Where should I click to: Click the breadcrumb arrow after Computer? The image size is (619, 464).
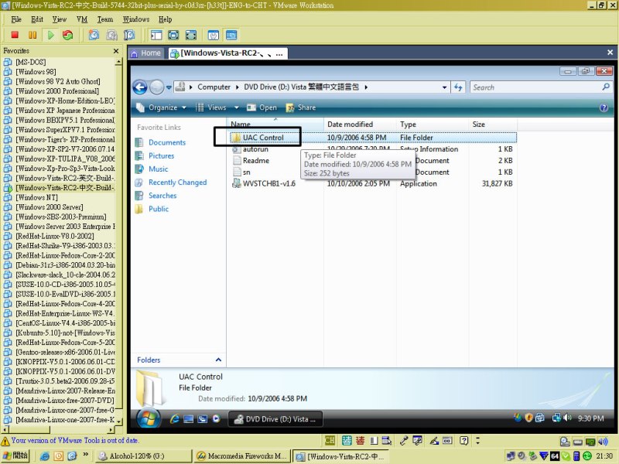tap(238, 87)
